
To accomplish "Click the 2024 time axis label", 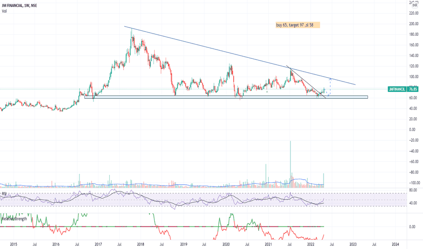I will coord(395,244).
